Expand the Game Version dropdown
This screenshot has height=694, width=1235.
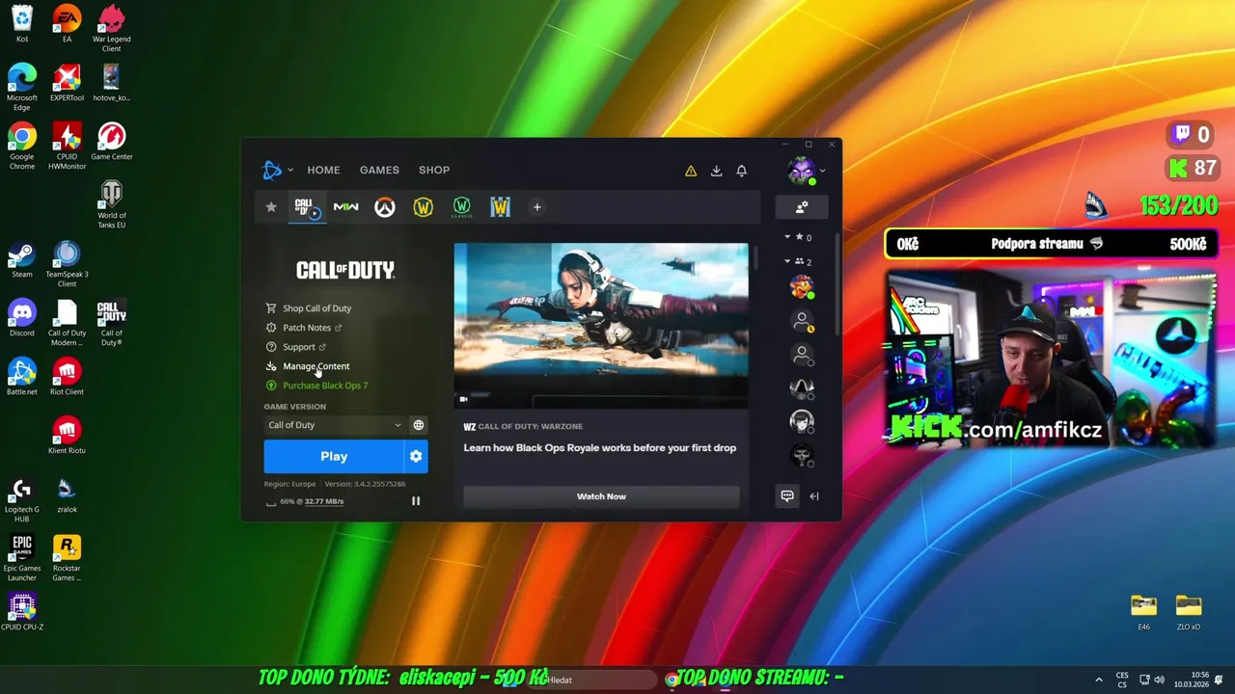point(334,425)
